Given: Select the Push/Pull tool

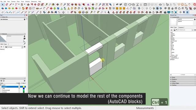Looking at the screenshot, I should [28, 5].
